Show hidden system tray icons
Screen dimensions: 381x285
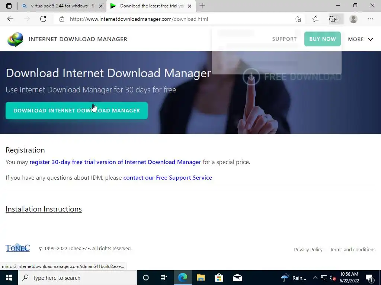click(315, 278)
